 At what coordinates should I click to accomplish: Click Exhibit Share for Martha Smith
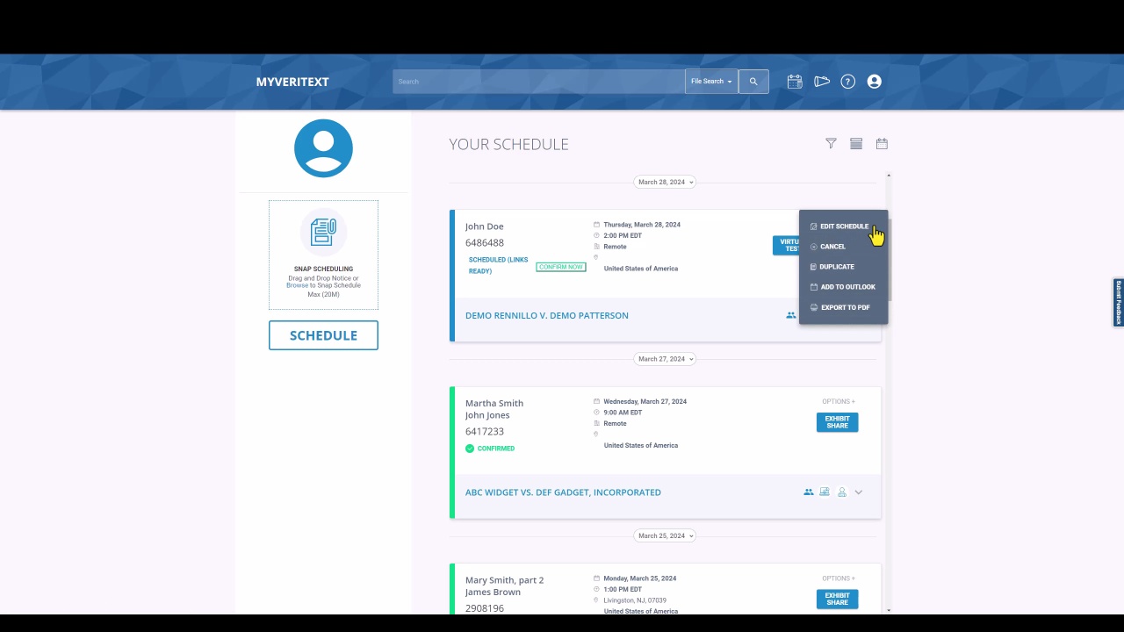click(x=838, y=422)
